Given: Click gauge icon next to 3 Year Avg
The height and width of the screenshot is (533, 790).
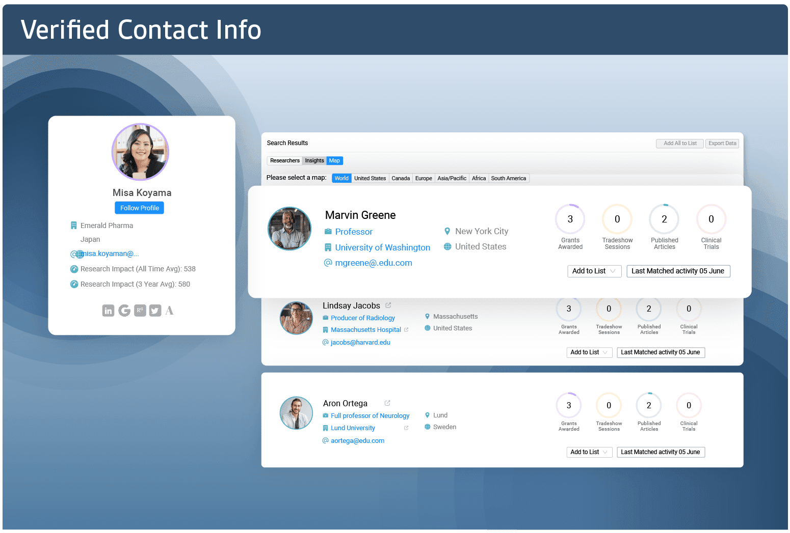Looking at the screenshot, I should coord(74,285).
